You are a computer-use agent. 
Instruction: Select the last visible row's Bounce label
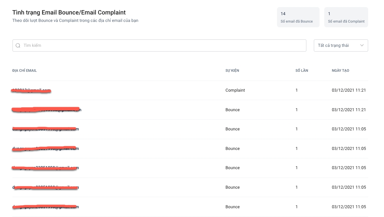point(232,207)
